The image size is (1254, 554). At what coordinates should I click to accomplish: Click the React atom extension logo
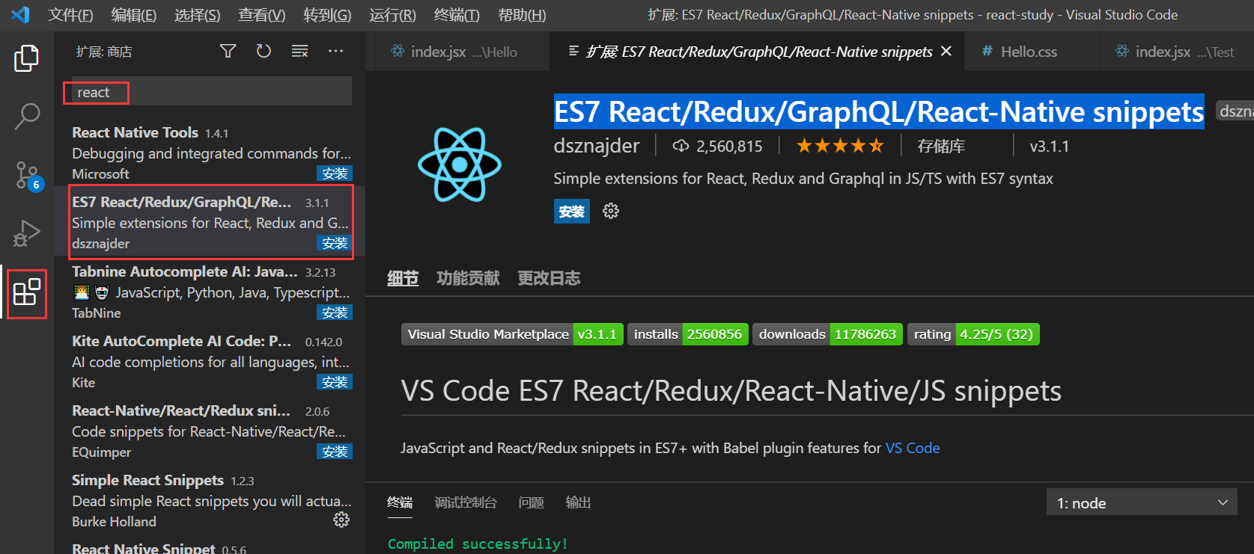pyautogui.click(x=459, y=164)
